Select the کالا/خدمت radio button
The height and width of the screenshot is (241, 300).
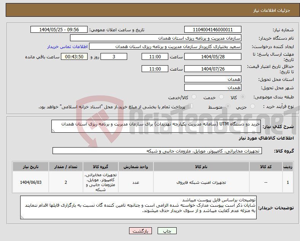(194, 97)
